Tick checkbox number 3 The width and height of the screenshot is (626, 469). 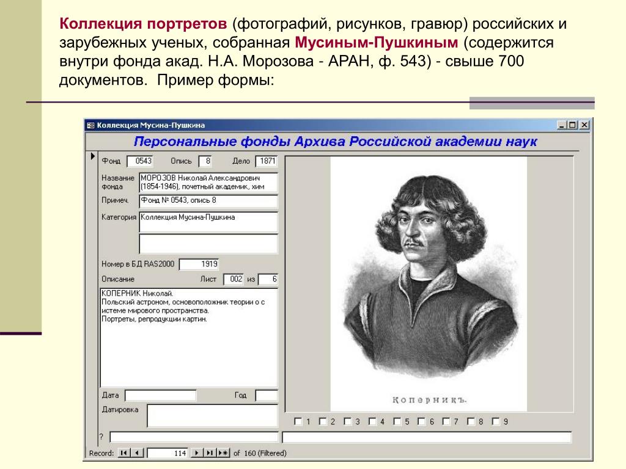tap(347, 421)
